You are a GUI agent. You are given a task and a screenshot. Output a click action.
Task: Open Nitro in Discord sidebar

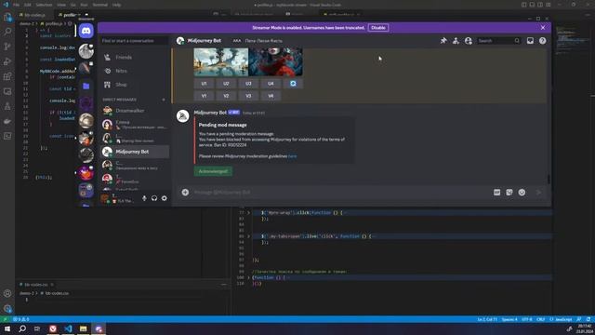(134, 71)
